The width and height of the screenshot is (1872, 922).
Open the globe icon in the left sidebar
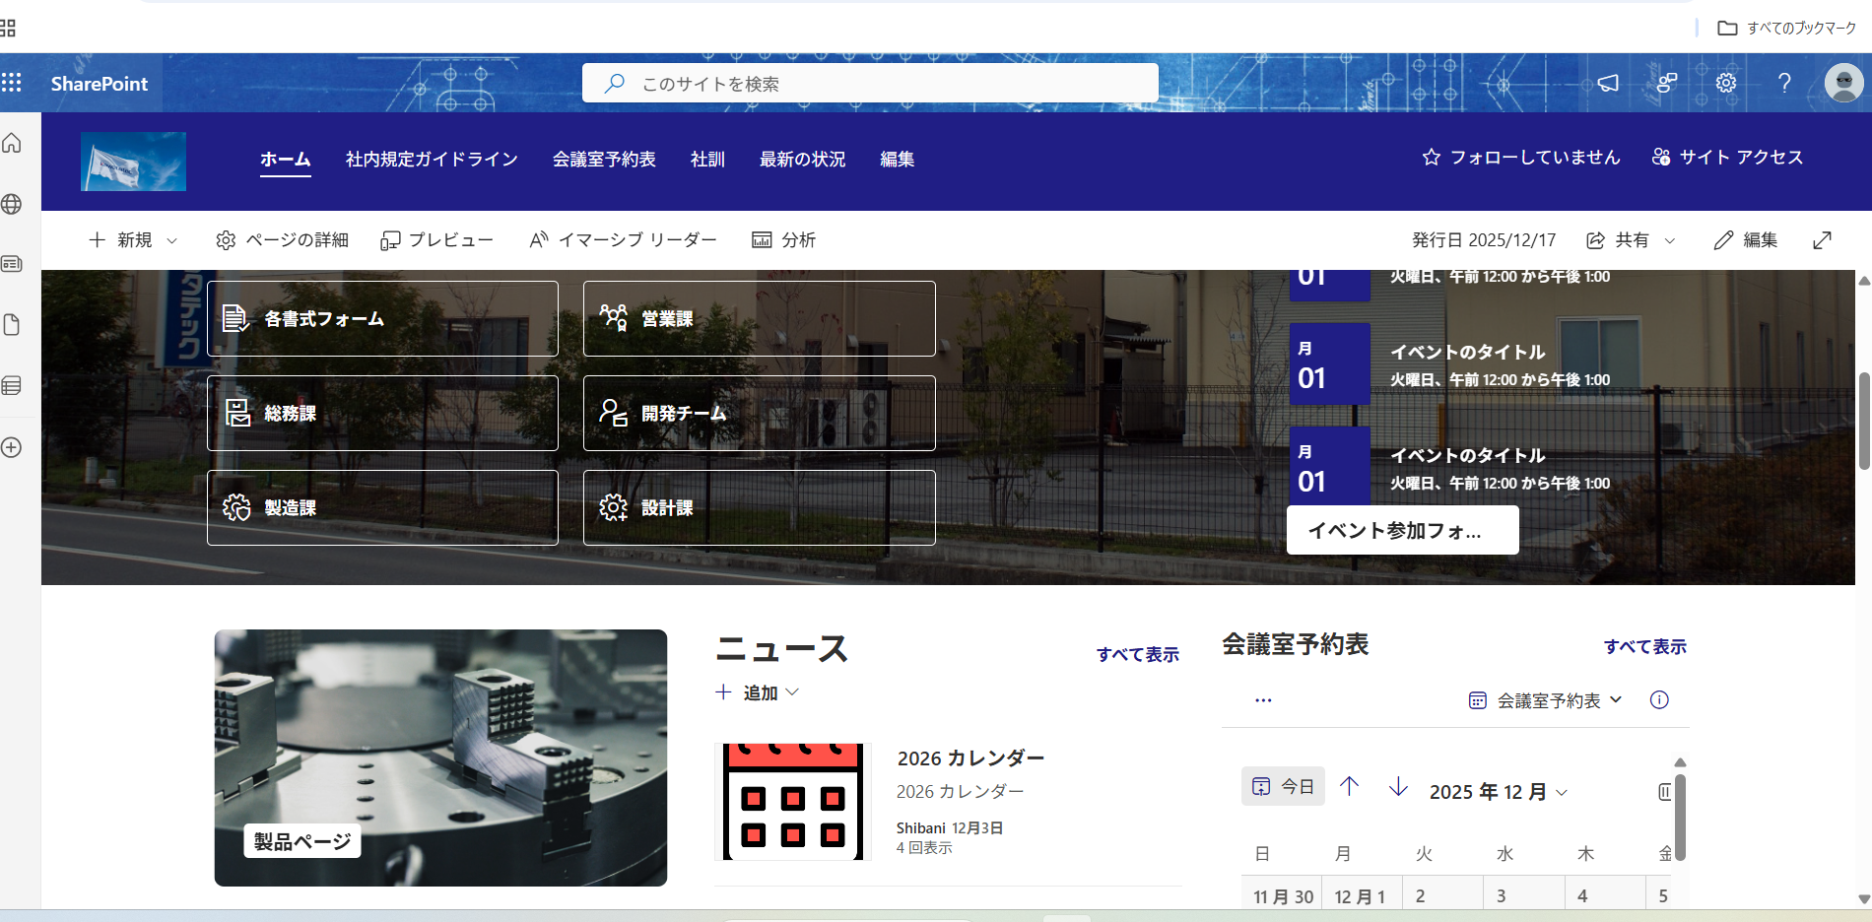click(12, 204)
